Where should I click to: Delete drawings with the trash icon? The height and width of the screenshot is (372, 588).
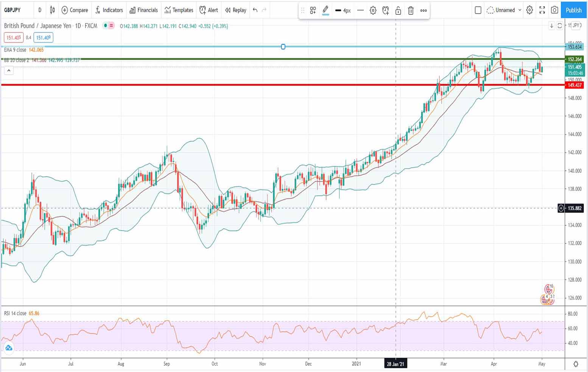(411, 11)
